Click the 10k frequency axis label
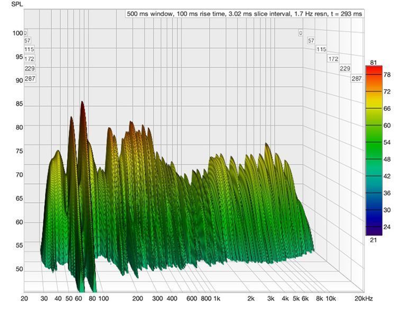397x314 pixels. 330,299
